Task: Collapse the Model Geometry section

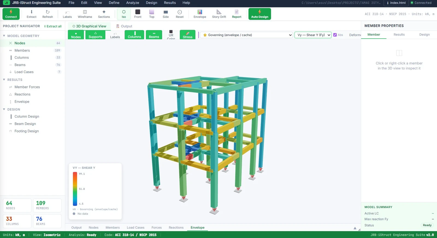Action: click(4, 36)
